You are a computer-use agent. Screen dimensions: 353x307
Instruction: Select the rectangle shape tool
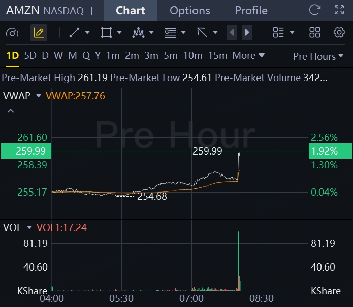(106, 33)
